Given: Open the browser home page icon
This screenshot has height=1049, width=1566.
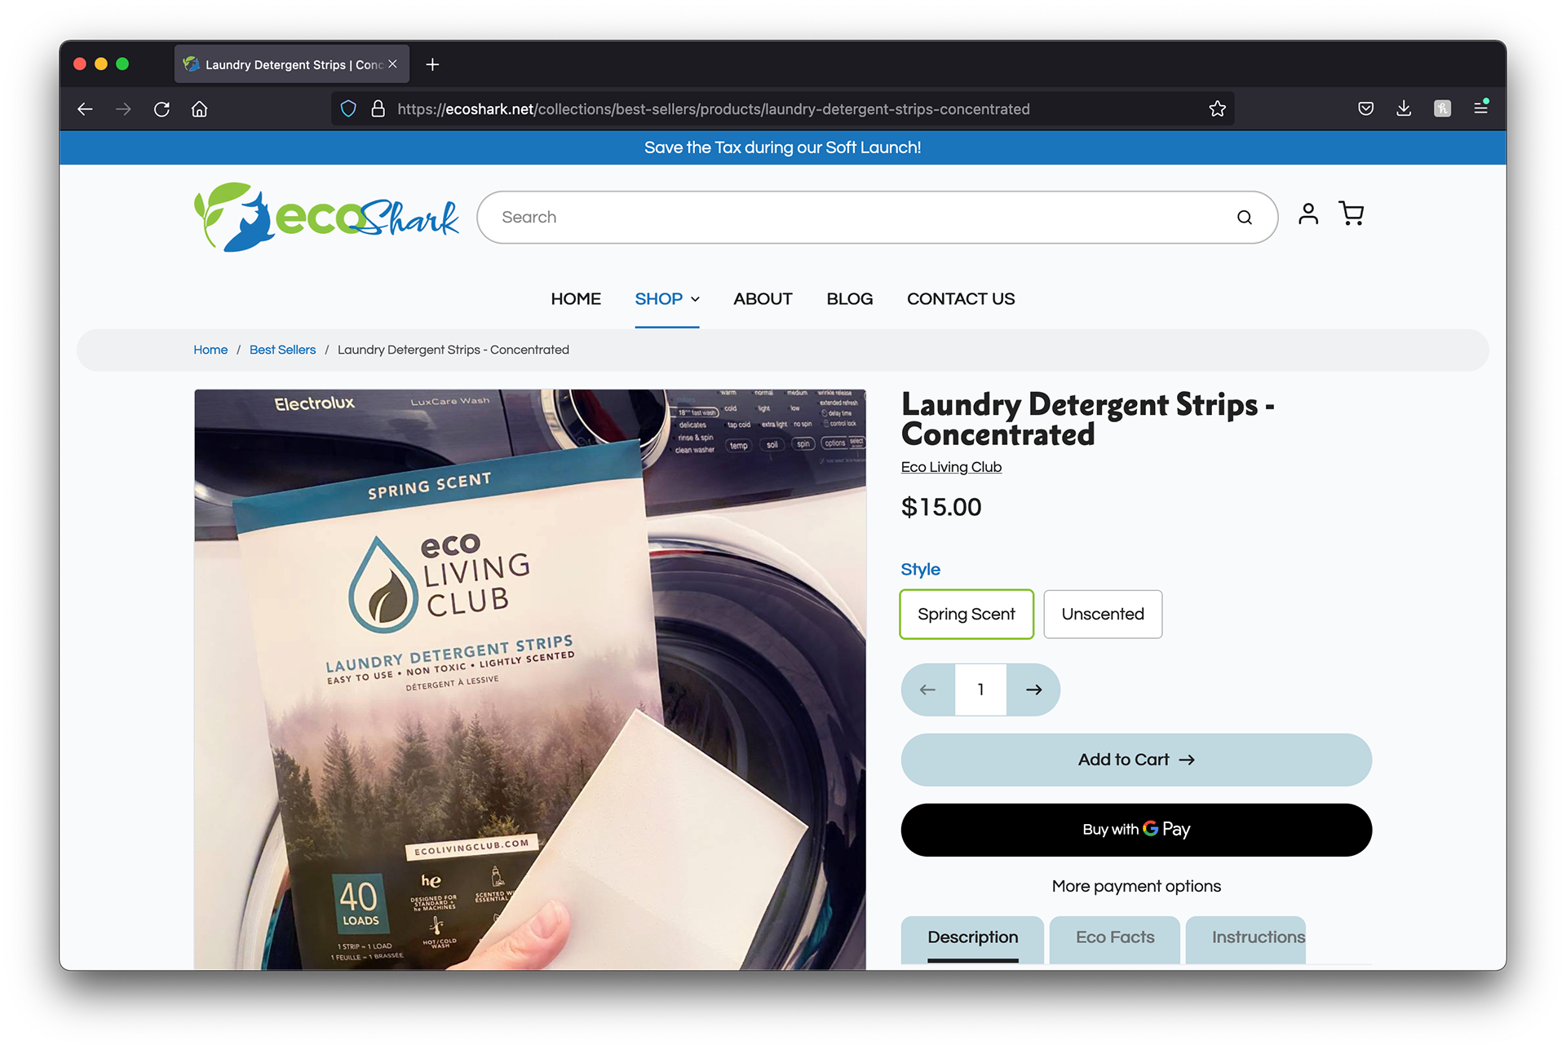Looking at the screenshot, I should click(200, 109).
